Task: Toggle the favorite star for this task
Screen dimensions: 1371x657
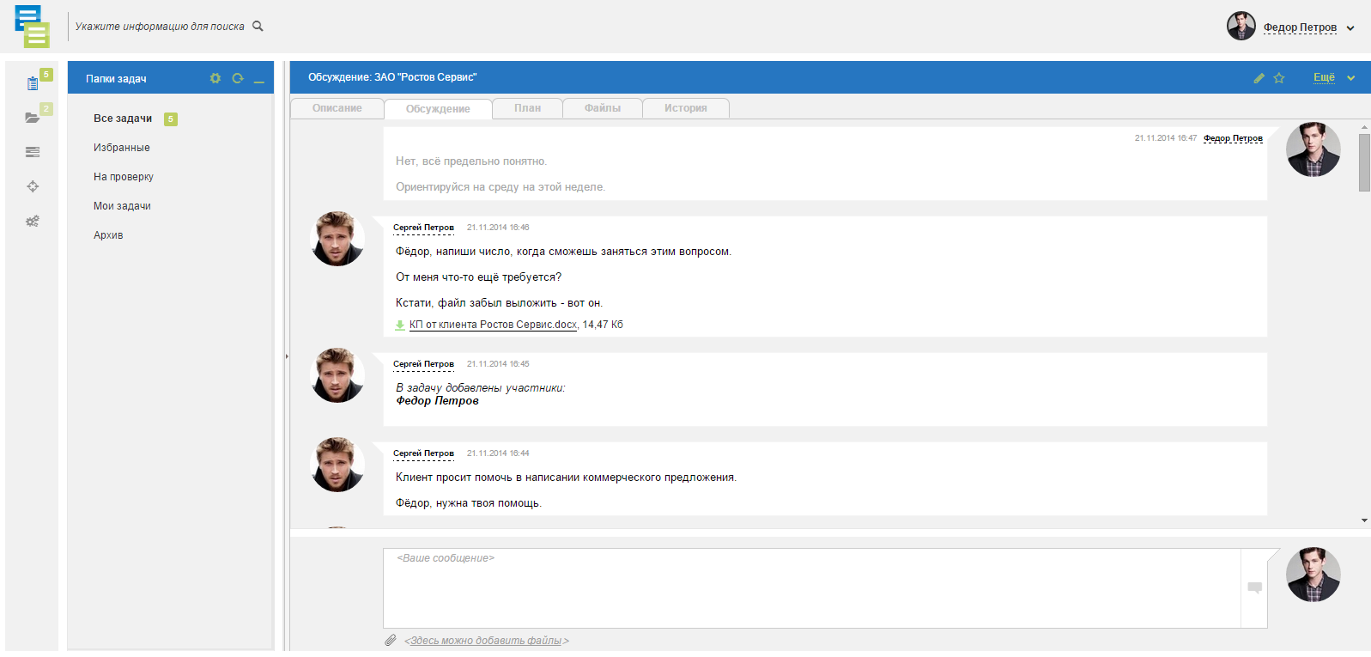Action: 1279,78
